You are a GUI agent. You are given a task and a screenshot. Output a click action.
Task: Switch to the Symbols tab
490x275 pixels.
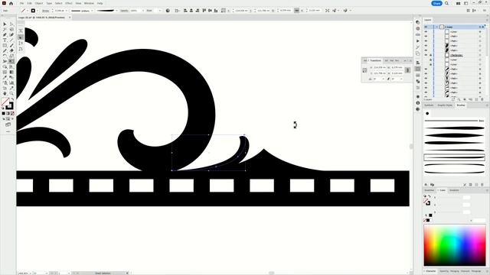[x=429, y=105]
